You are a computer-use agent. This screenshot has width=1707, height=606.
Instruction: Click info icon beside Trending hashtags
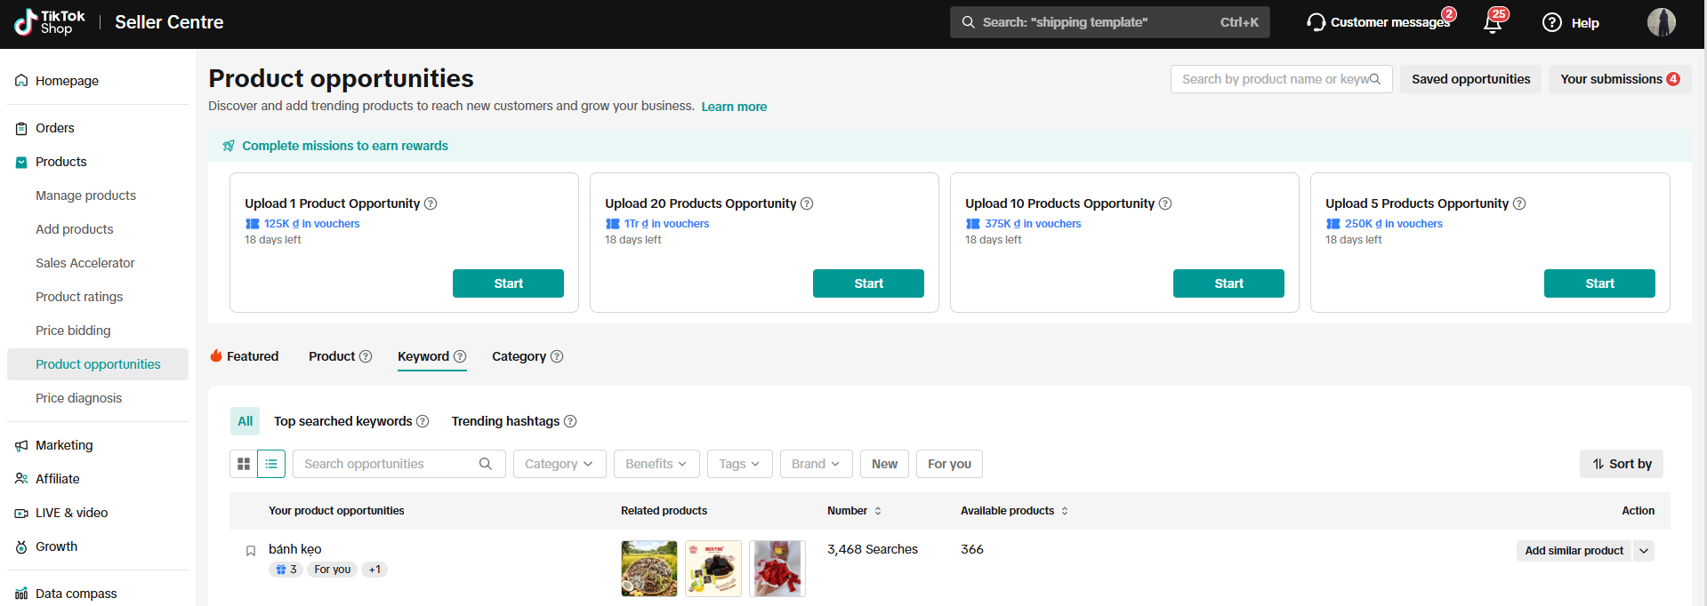point(570,421)
